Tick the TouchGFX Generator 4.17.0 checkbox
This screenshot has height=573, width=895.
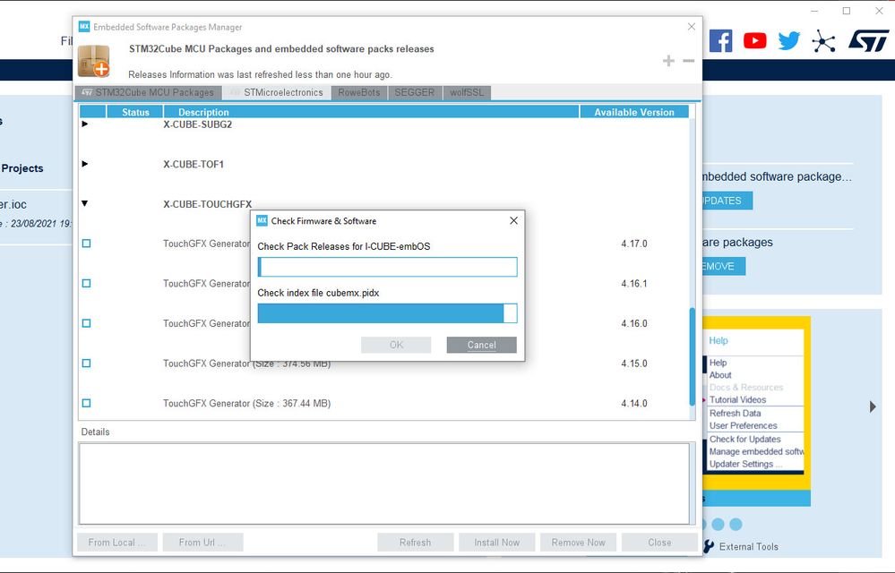point(86,244)
